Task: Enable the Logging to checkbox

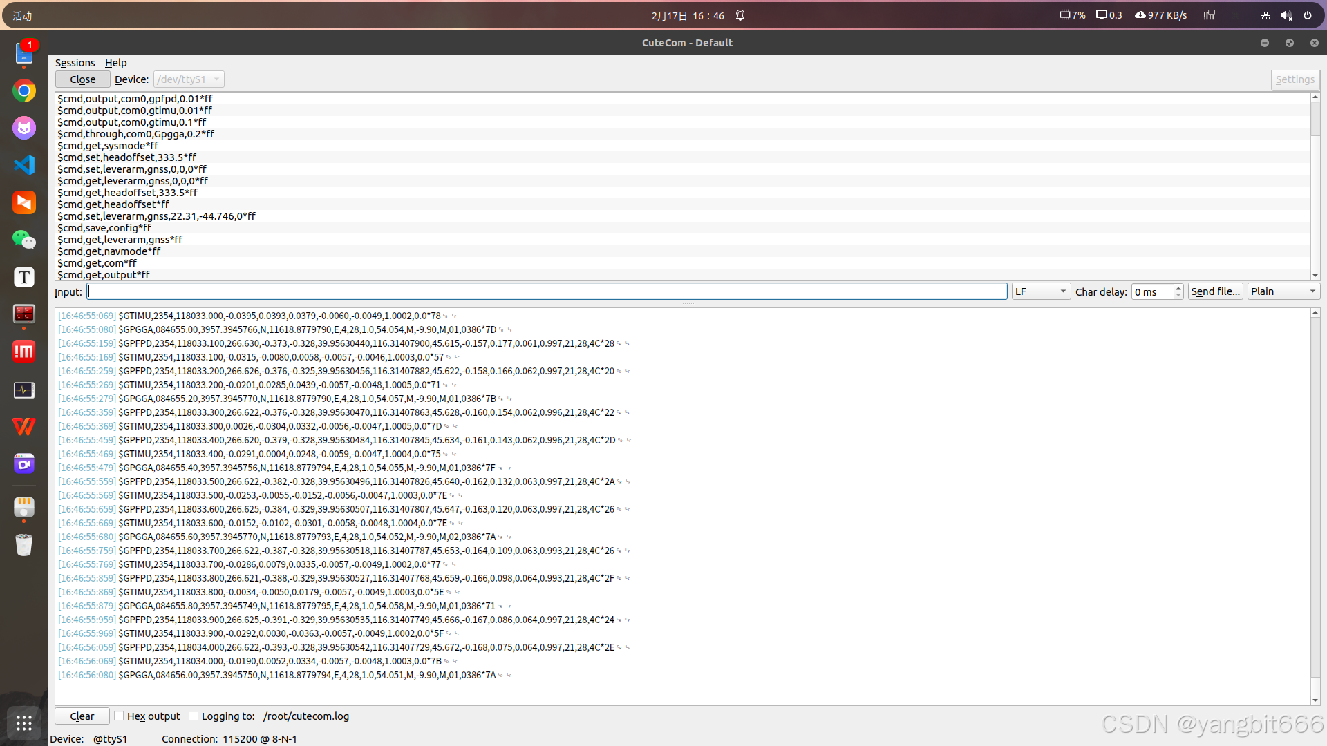Action: [x=194, y=716]
